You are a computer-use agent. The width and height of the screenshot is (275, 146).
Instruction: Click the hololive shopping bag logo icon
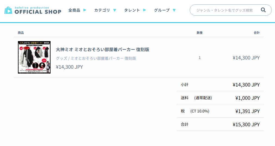click(8, 10)
